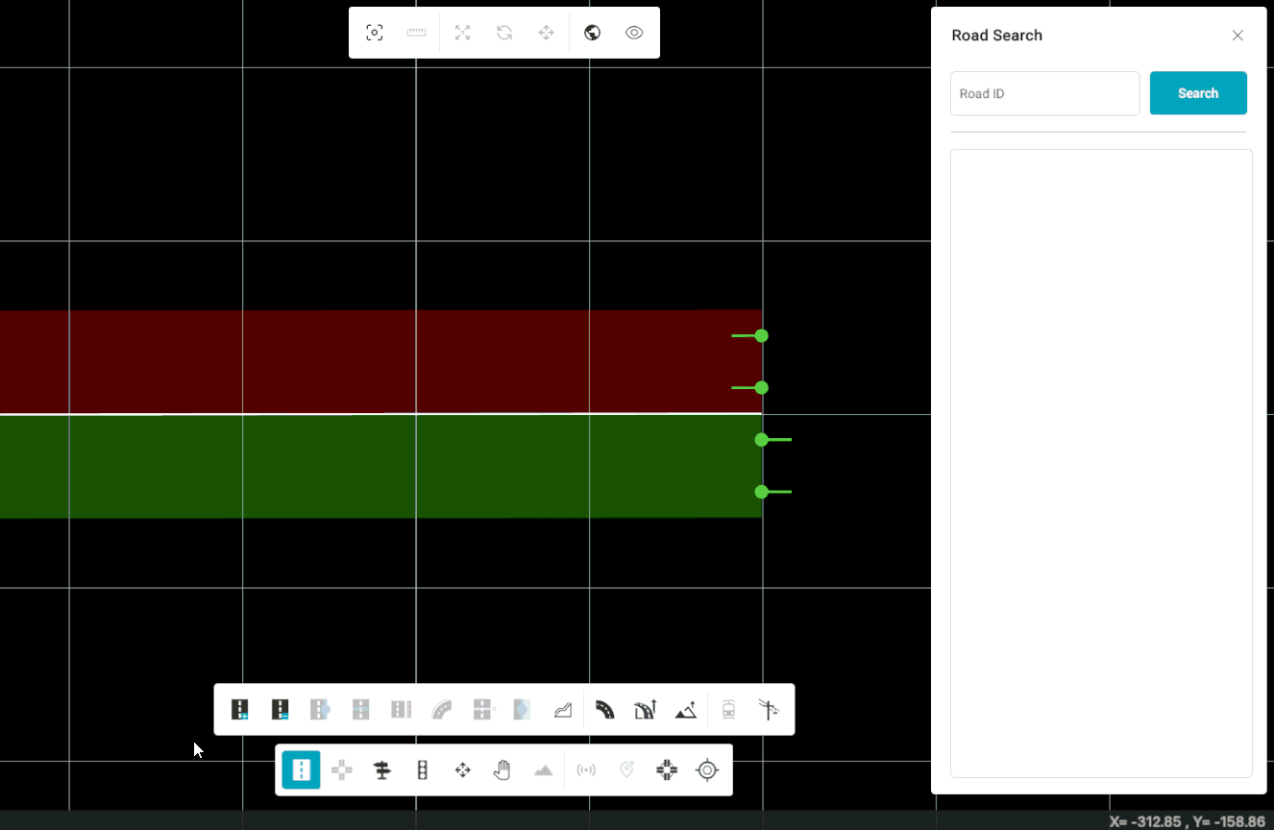Click the crosshair target icon
1274x830 pixels.
coord(707,770)
